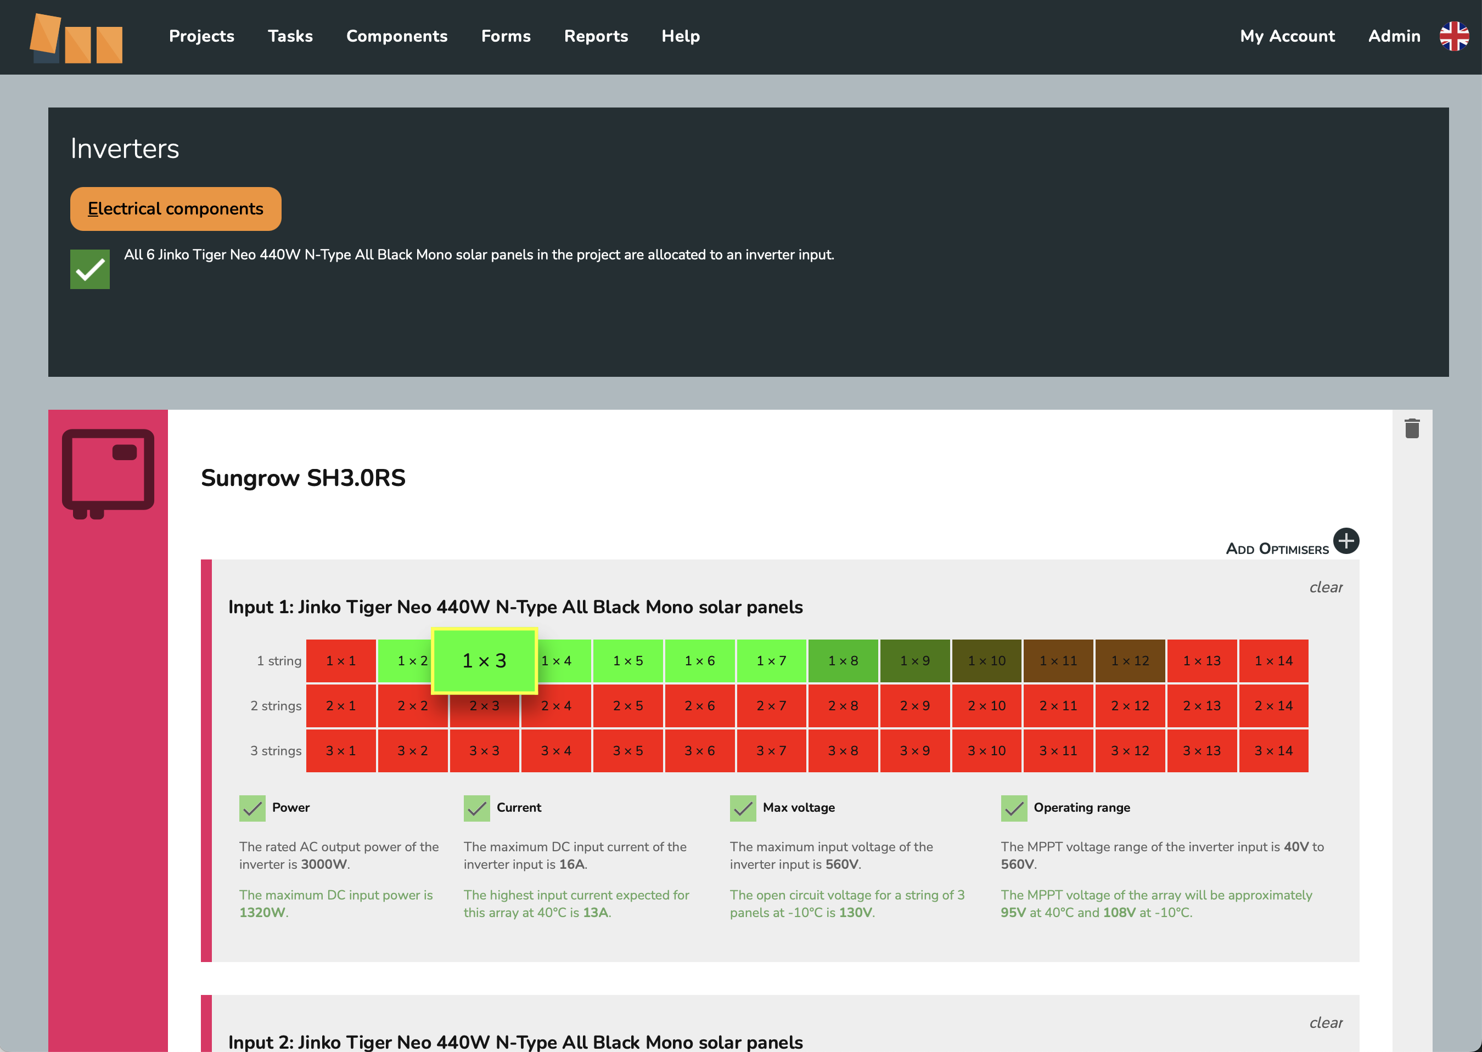1482x1052 pixels.
Task: Open the UK flag language selector
Action: [1454, 36]
